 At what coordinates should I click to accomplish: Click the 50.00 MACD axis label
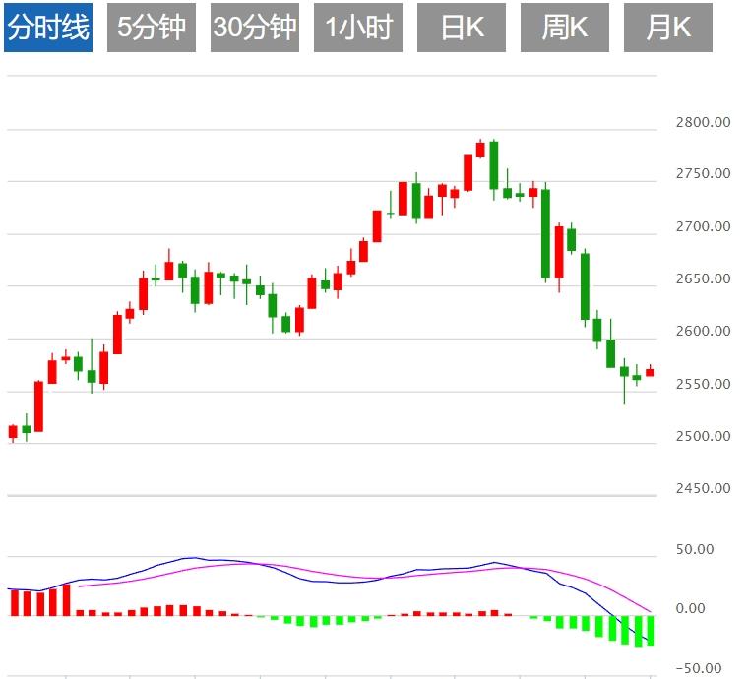710,549
